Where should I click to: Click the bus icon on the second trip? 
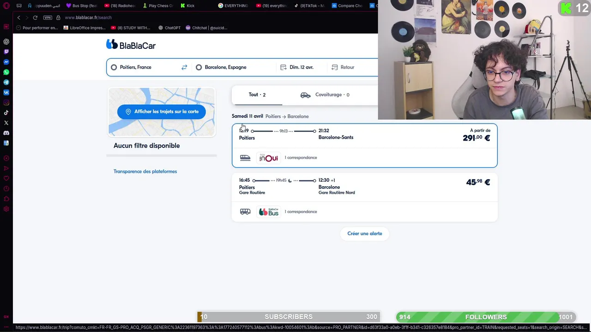(x=245, y=212)
